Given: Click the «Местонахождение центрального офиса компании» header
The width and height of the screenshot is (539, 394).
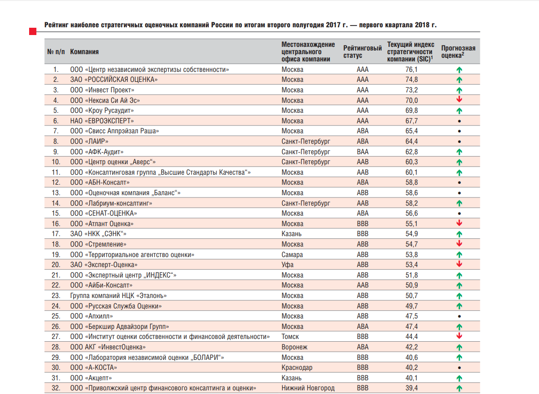Looking at the screenshot, I should point(308,52).
